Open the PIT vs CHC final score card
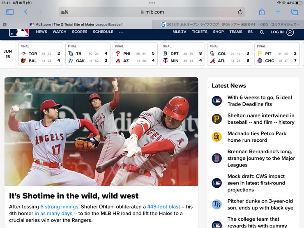The height and width of the screenshot is (228, 304). [277, 54]
